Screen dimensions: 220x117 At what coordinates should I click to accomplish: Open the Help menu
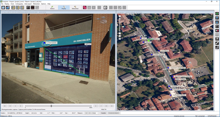click(x=49, y=4)
